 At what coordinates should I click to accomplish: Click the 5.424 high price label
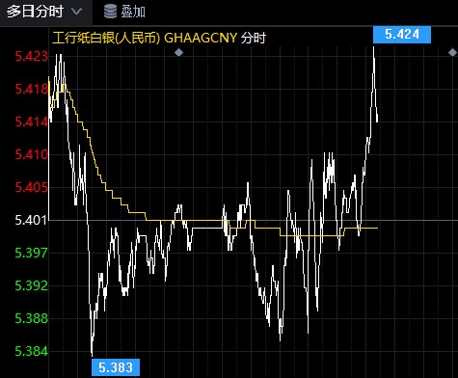coord(402,35)
